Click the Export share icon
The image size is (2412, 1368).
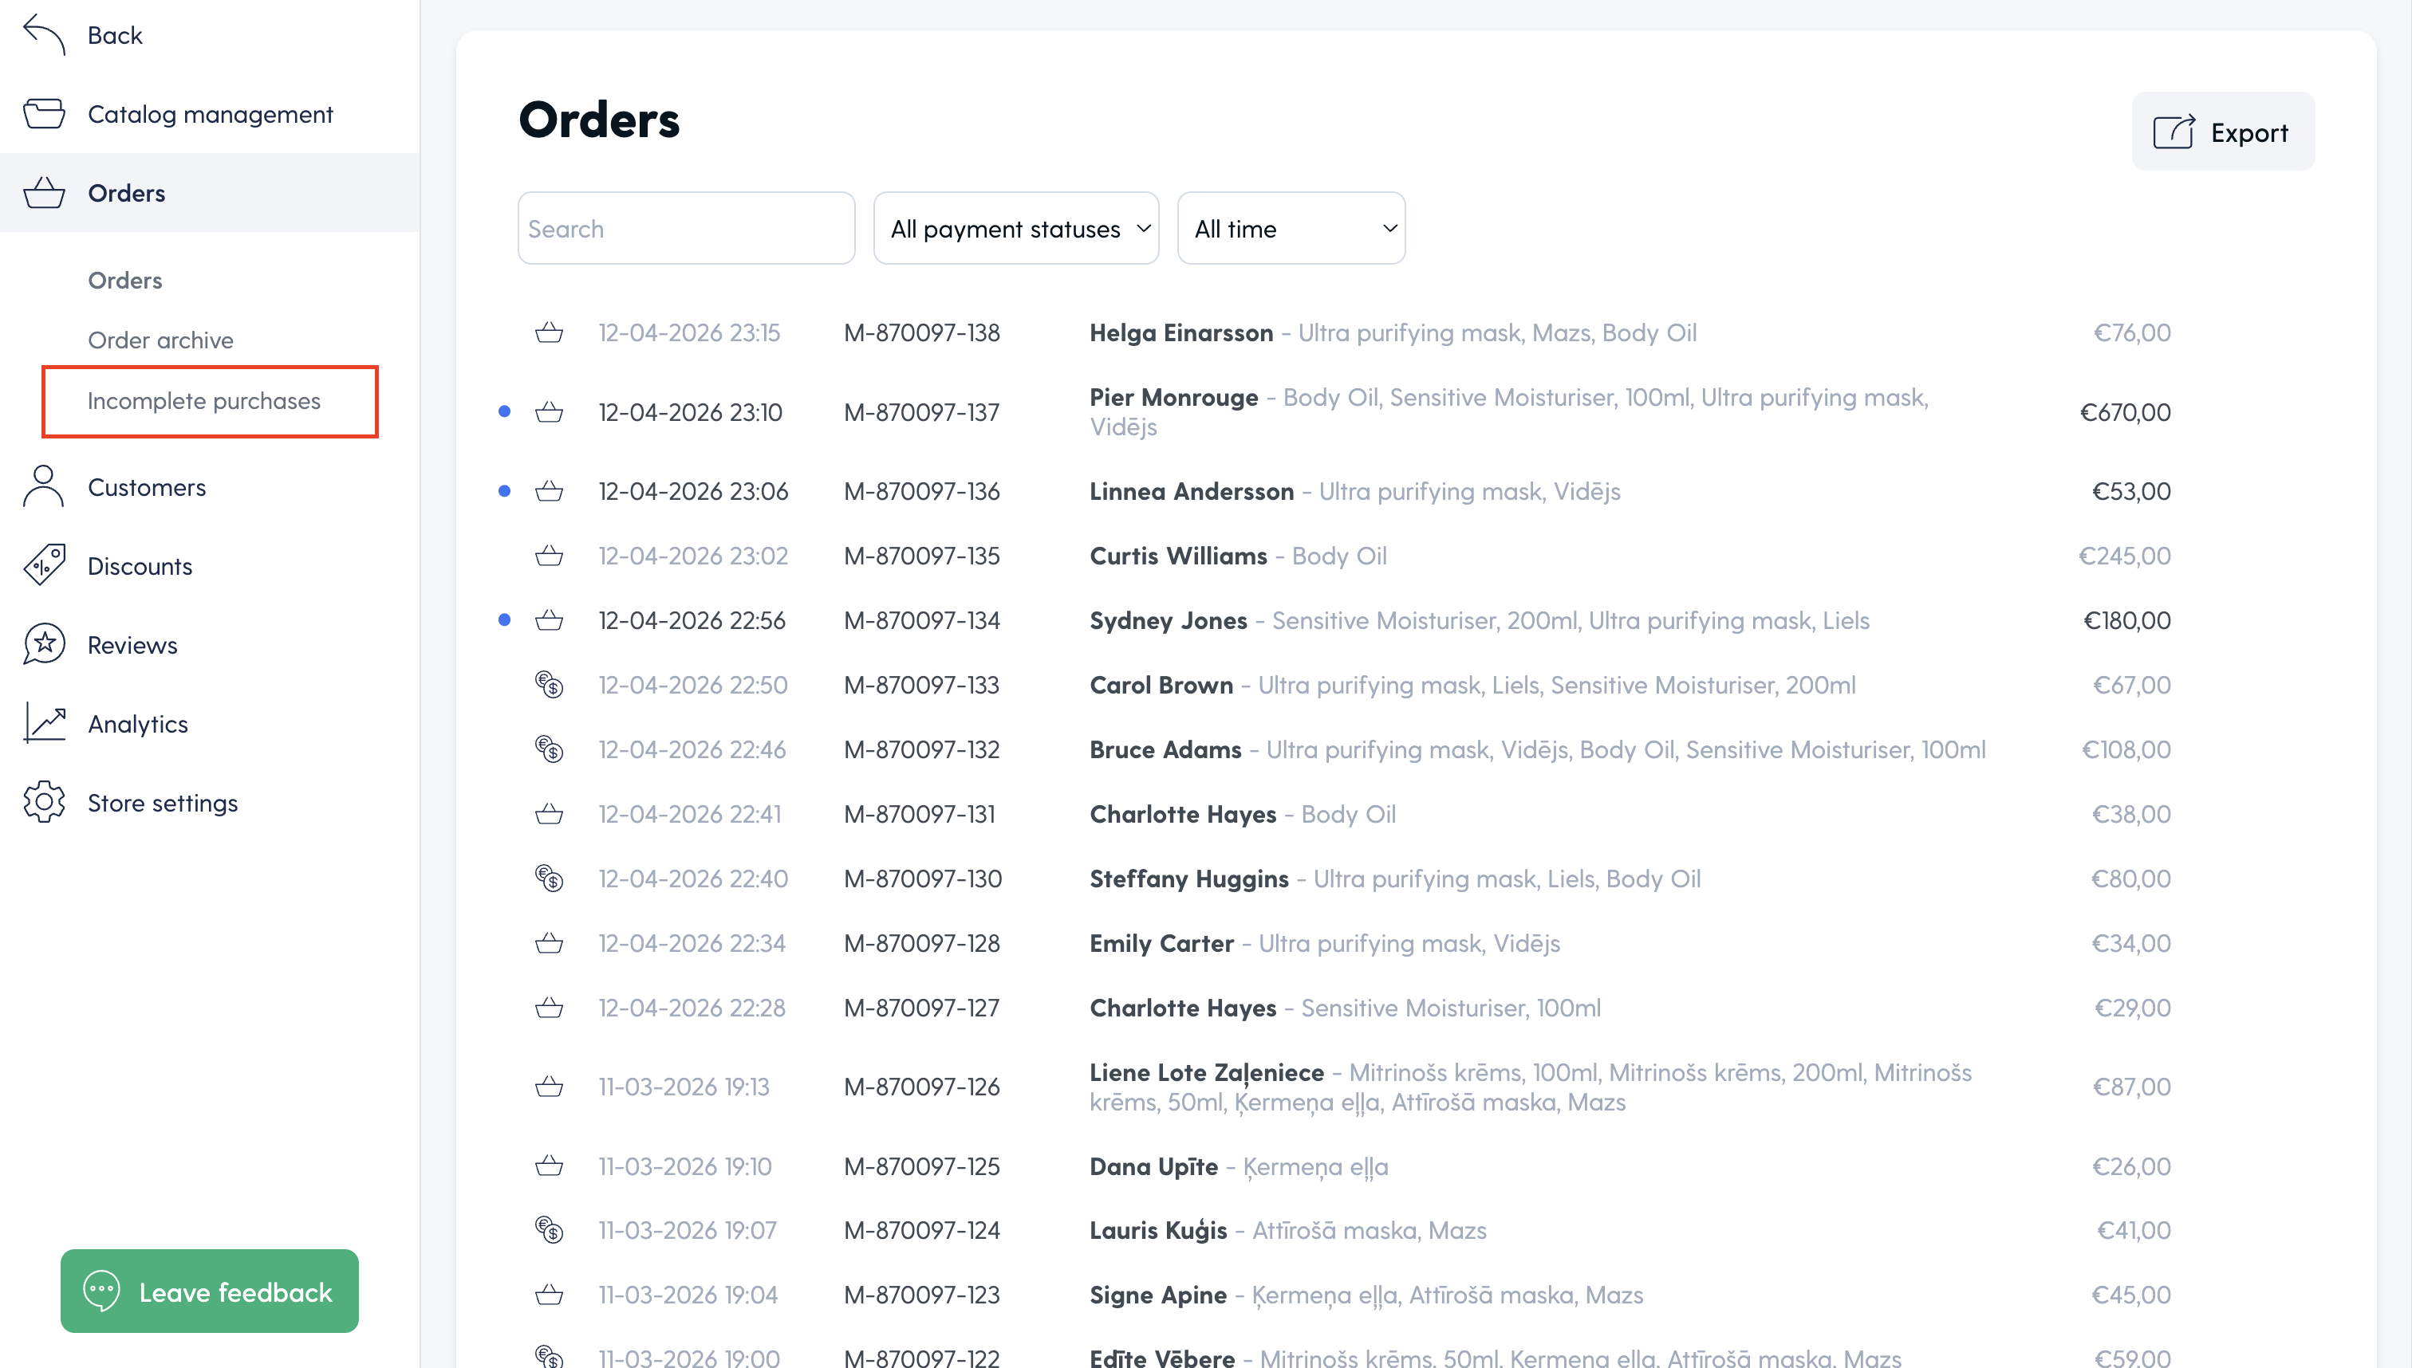(2174, 132)
